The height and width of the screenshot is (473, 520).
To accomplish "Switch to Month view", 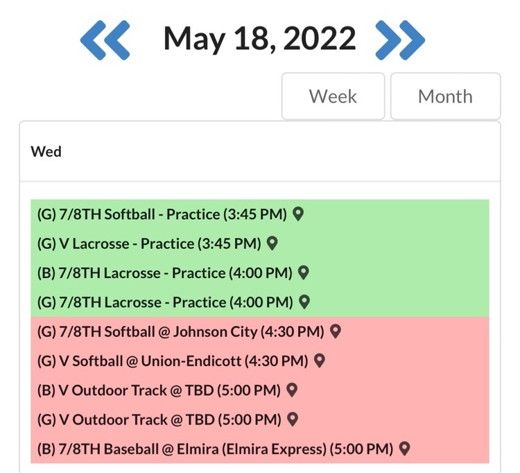I will [445, 96].
